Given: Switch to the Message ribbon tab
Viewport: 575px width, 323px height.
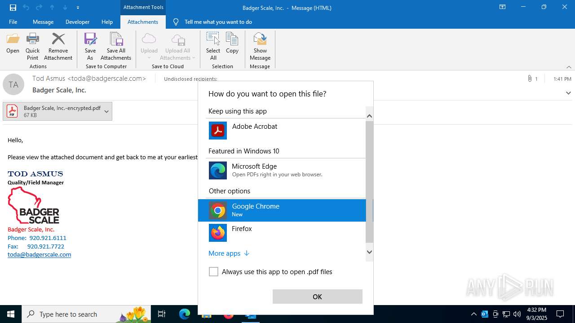Looking at the screenshot, I should point(43,22).
